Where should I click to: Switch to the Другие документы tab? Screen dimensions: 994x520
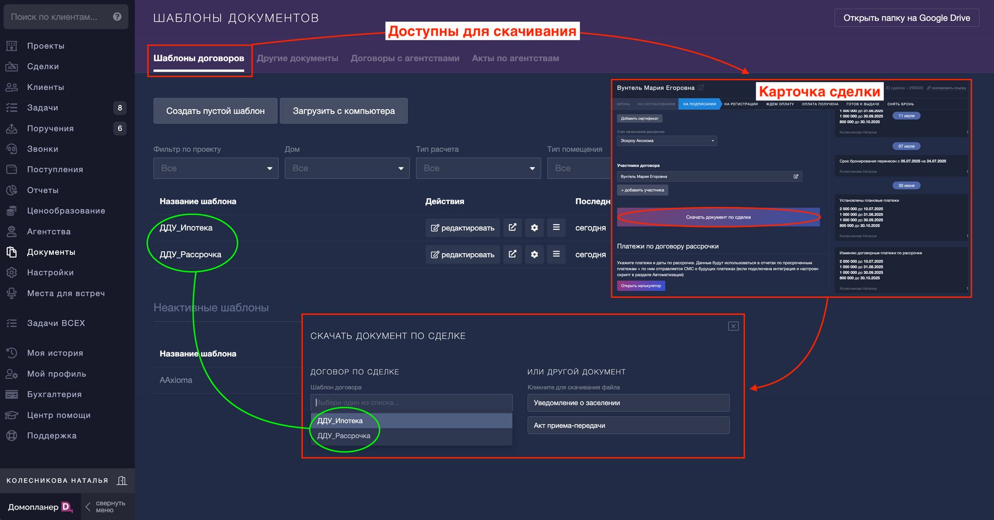[298, 58]
